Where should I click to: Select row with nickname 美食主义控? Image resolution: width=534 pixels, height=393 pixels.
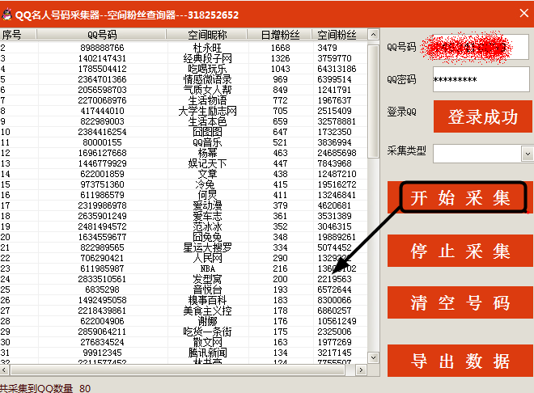coord(184,311)
